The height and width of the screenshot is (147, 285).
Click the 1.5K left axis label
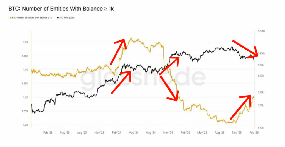coord(25,42)
